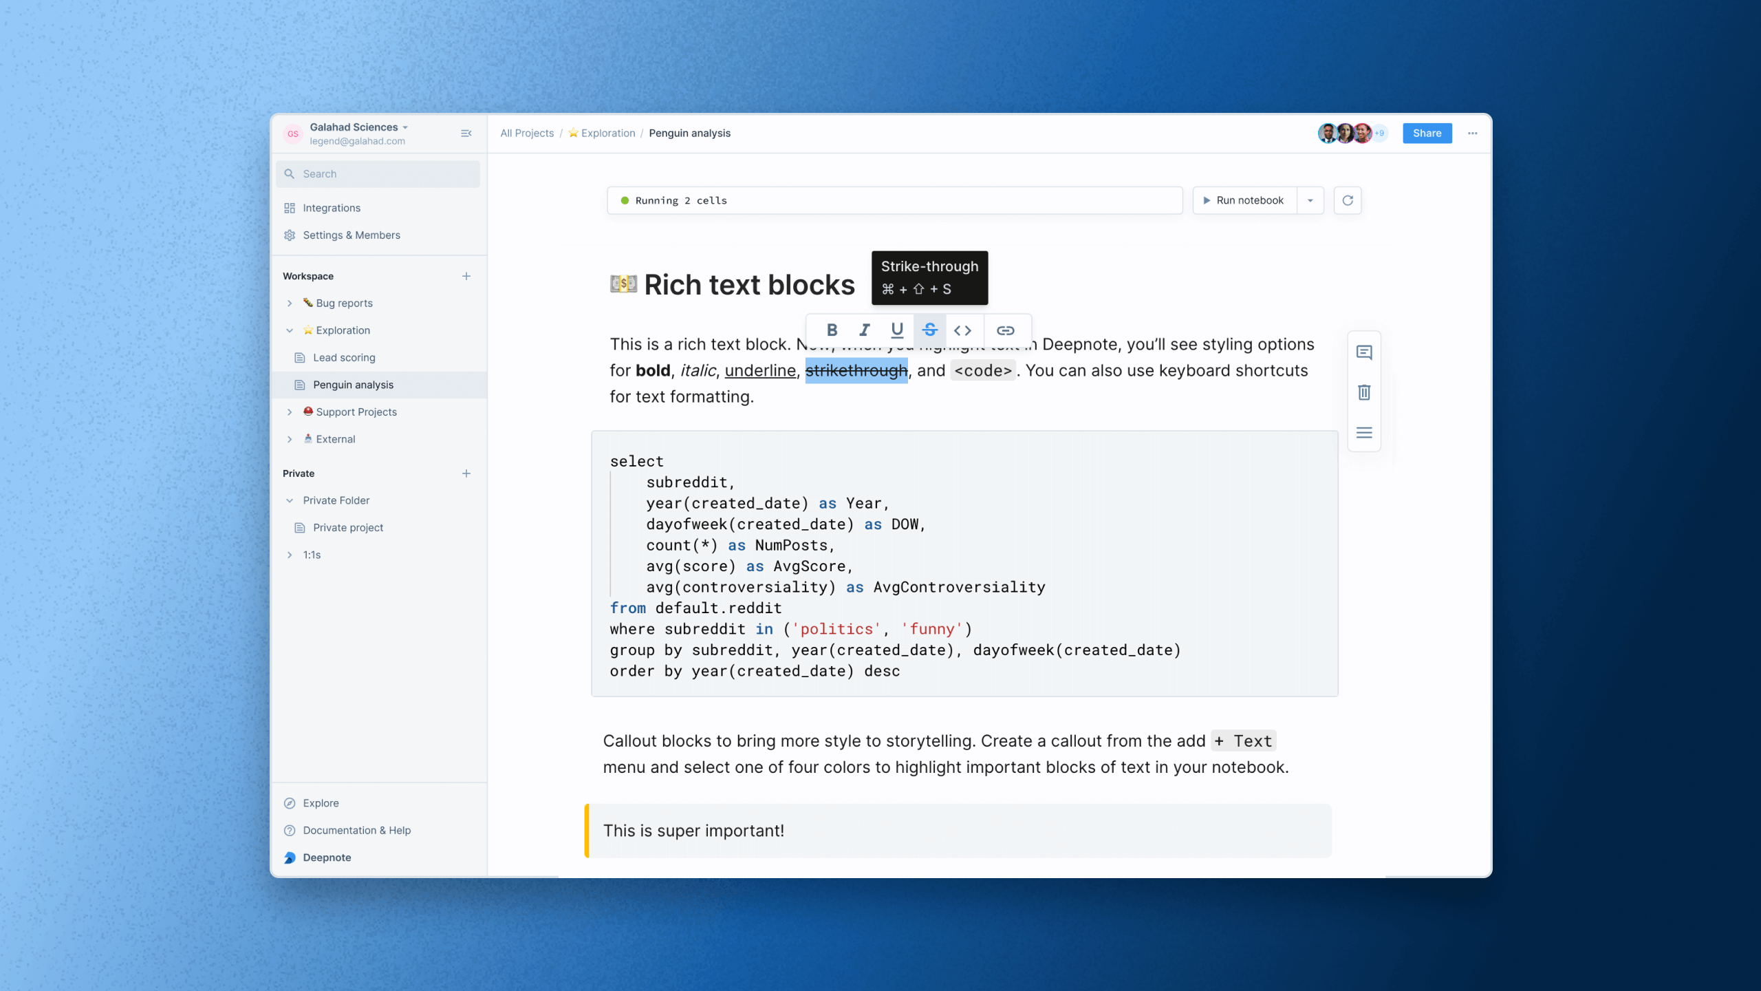Apply italic formatting from the floating toolbar
Viewport: 1761px width, 991px height.
pyautogui.click(x=864, y=330)
